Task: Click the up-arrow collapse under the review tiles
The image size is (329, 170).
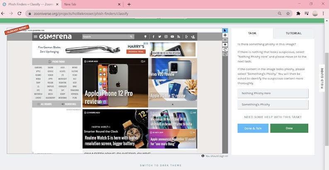Action: 173,104
